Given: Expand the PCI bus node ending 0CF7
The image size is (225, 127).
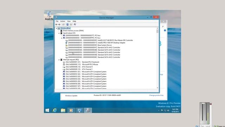Looking at the screenshot, I should coord(62,35).
